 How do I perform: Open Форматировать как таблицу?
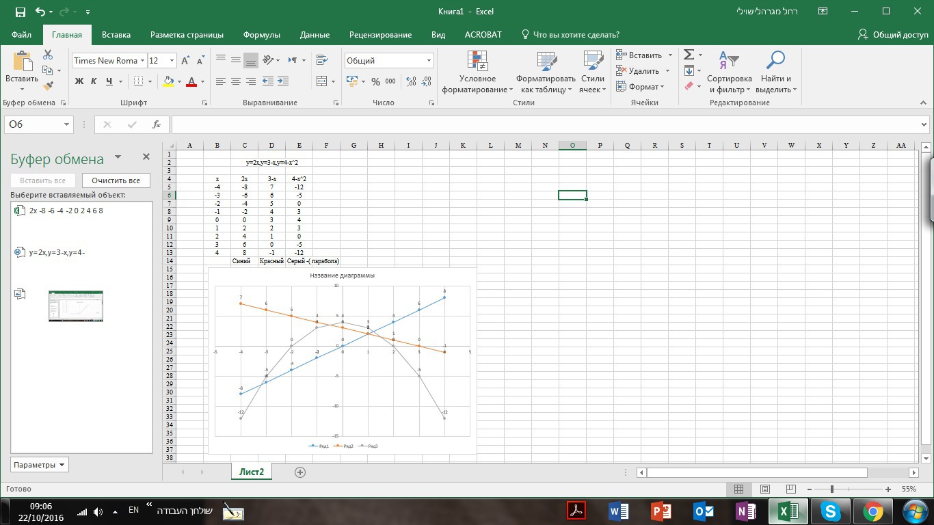[546, 73]
